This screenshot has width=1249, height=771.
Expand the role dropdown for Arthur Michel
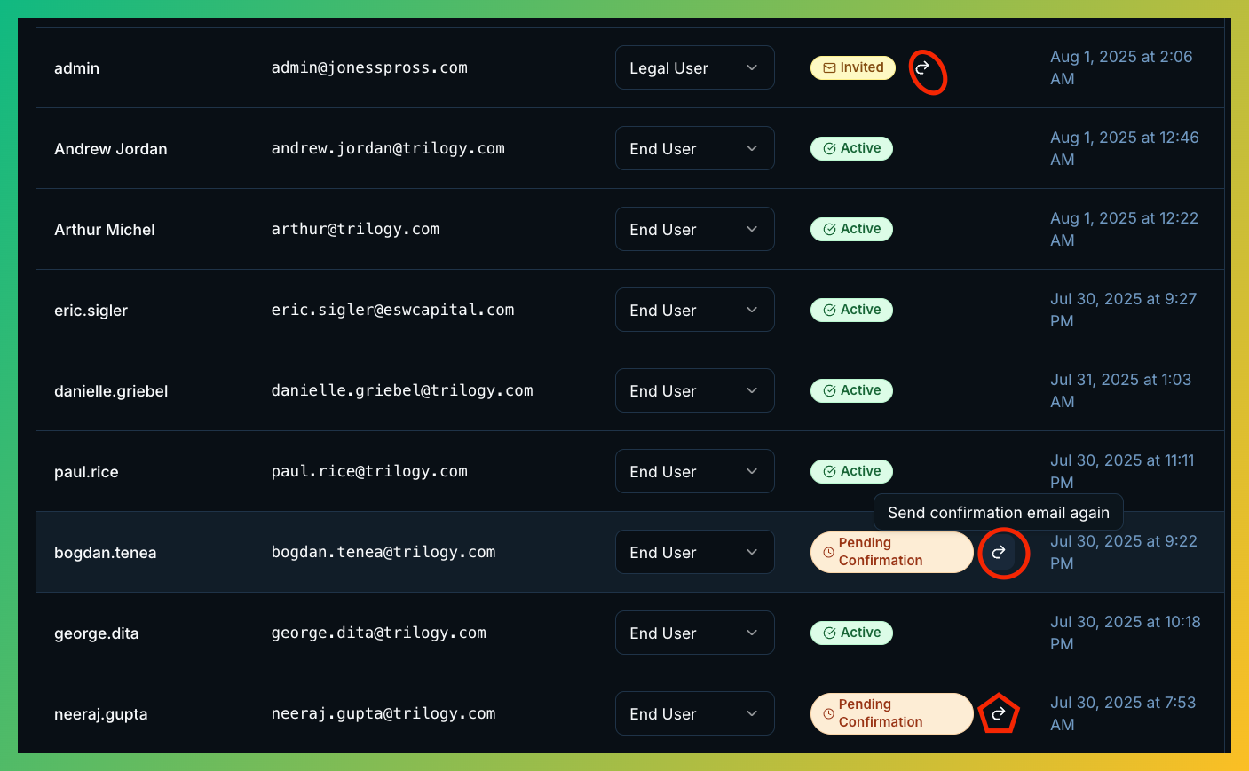click(694, 230)
